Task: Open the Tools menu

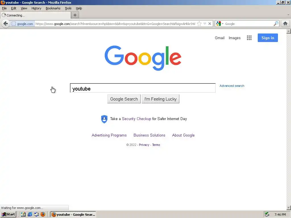Action: pos(68,8)
